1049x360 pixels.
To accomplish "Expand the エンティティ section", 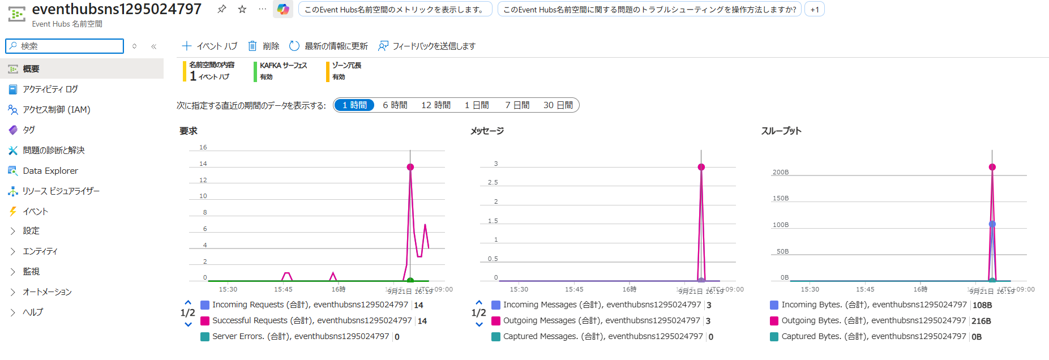I will click(13, 251).
